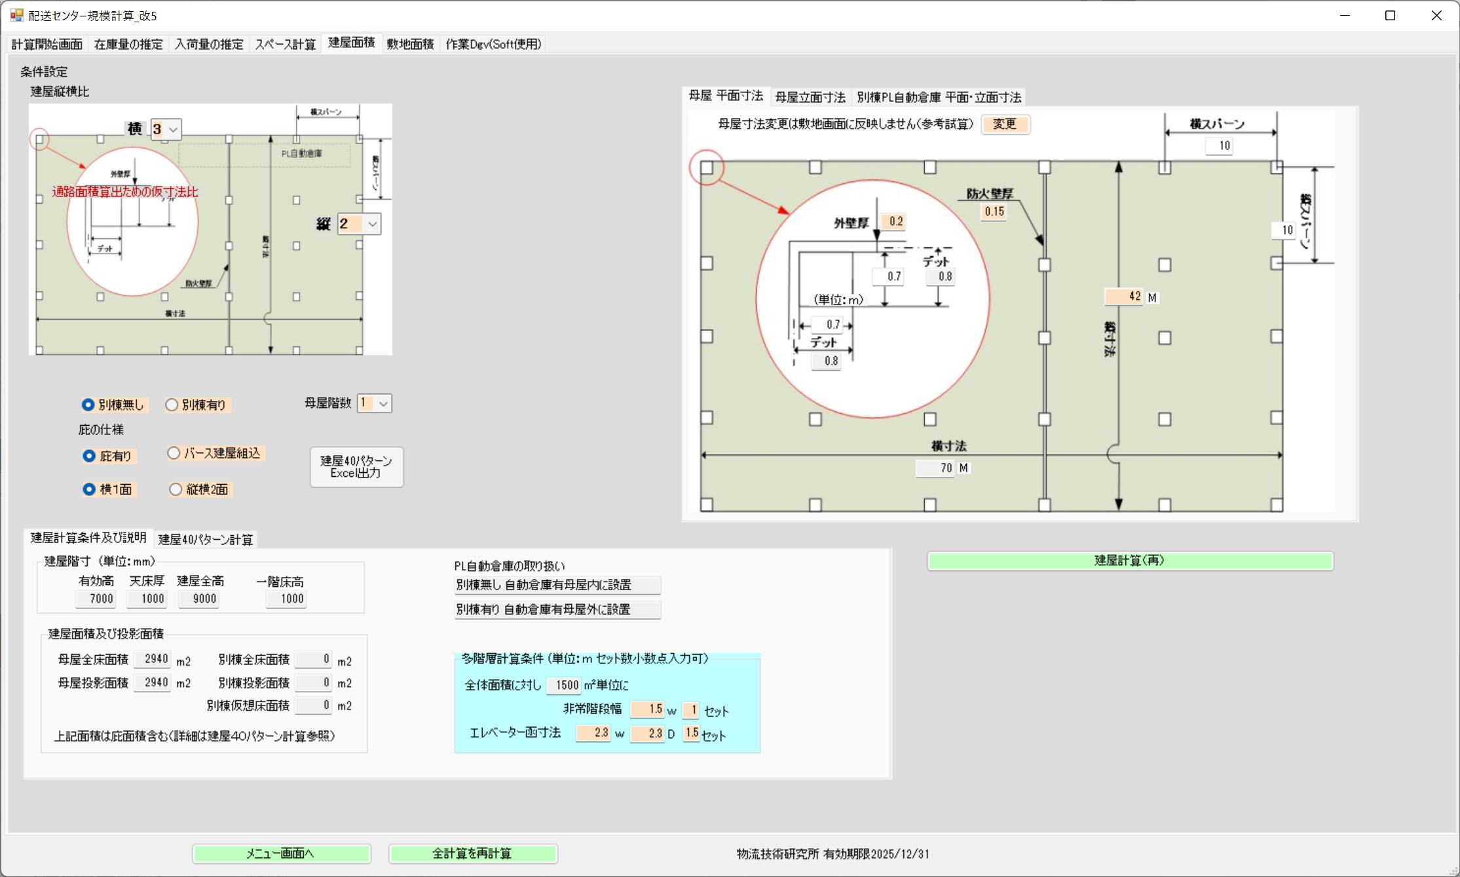Select 別棟無し radio button

click(x=88, y=405)
